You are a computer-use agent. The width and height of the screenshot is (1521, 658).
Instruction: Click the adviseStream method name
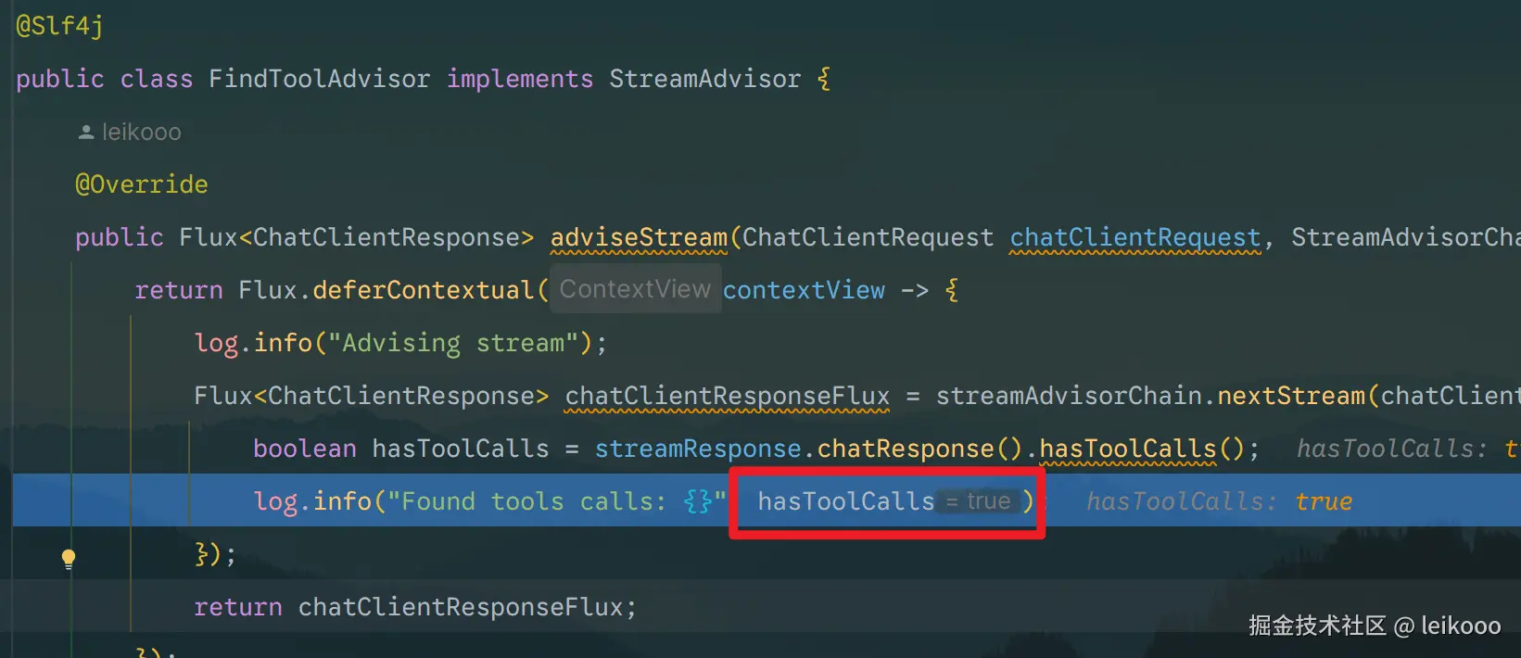point(639,238)
